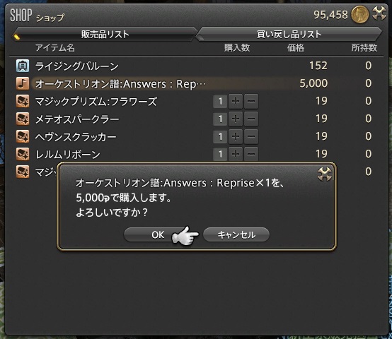Select the オーケストリオン譜:Answers row

click(196, 83)
